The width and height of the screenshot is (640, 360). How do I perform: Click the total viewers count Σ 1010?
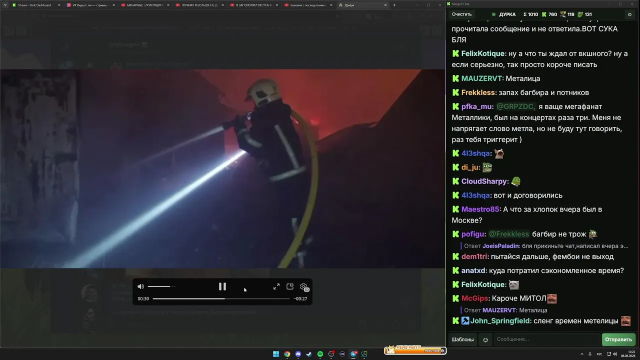coord(530,14)
